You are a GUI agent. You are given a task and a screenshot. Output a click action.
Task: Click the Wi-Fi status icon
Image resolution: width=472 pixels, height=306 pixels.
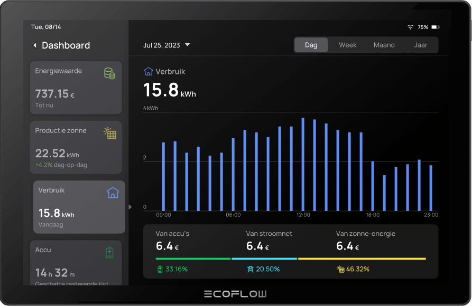[410, 27]
